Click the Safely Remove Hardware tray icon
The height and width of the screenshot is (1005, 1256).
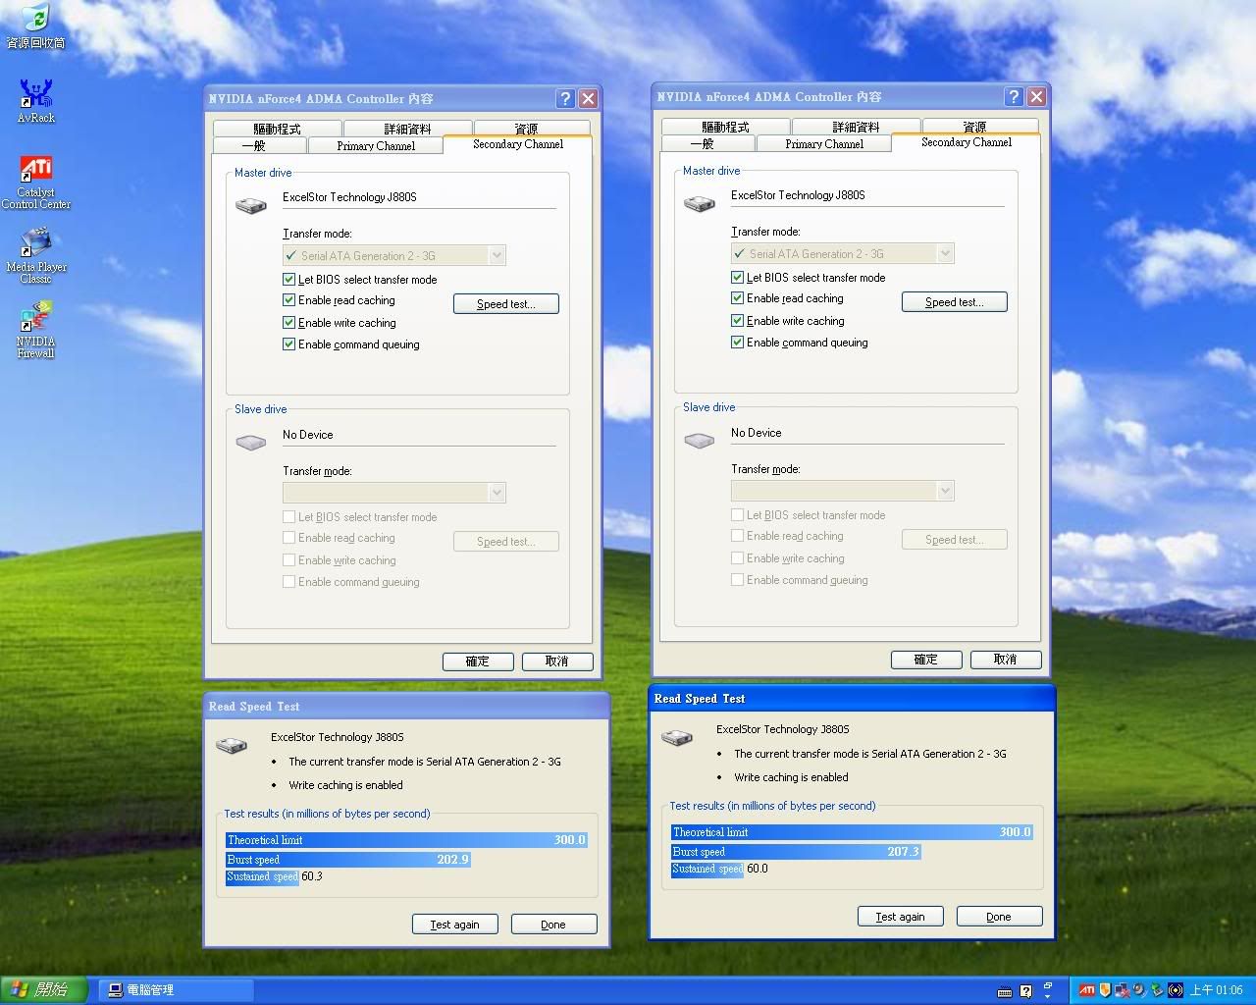pos(1157,990)
